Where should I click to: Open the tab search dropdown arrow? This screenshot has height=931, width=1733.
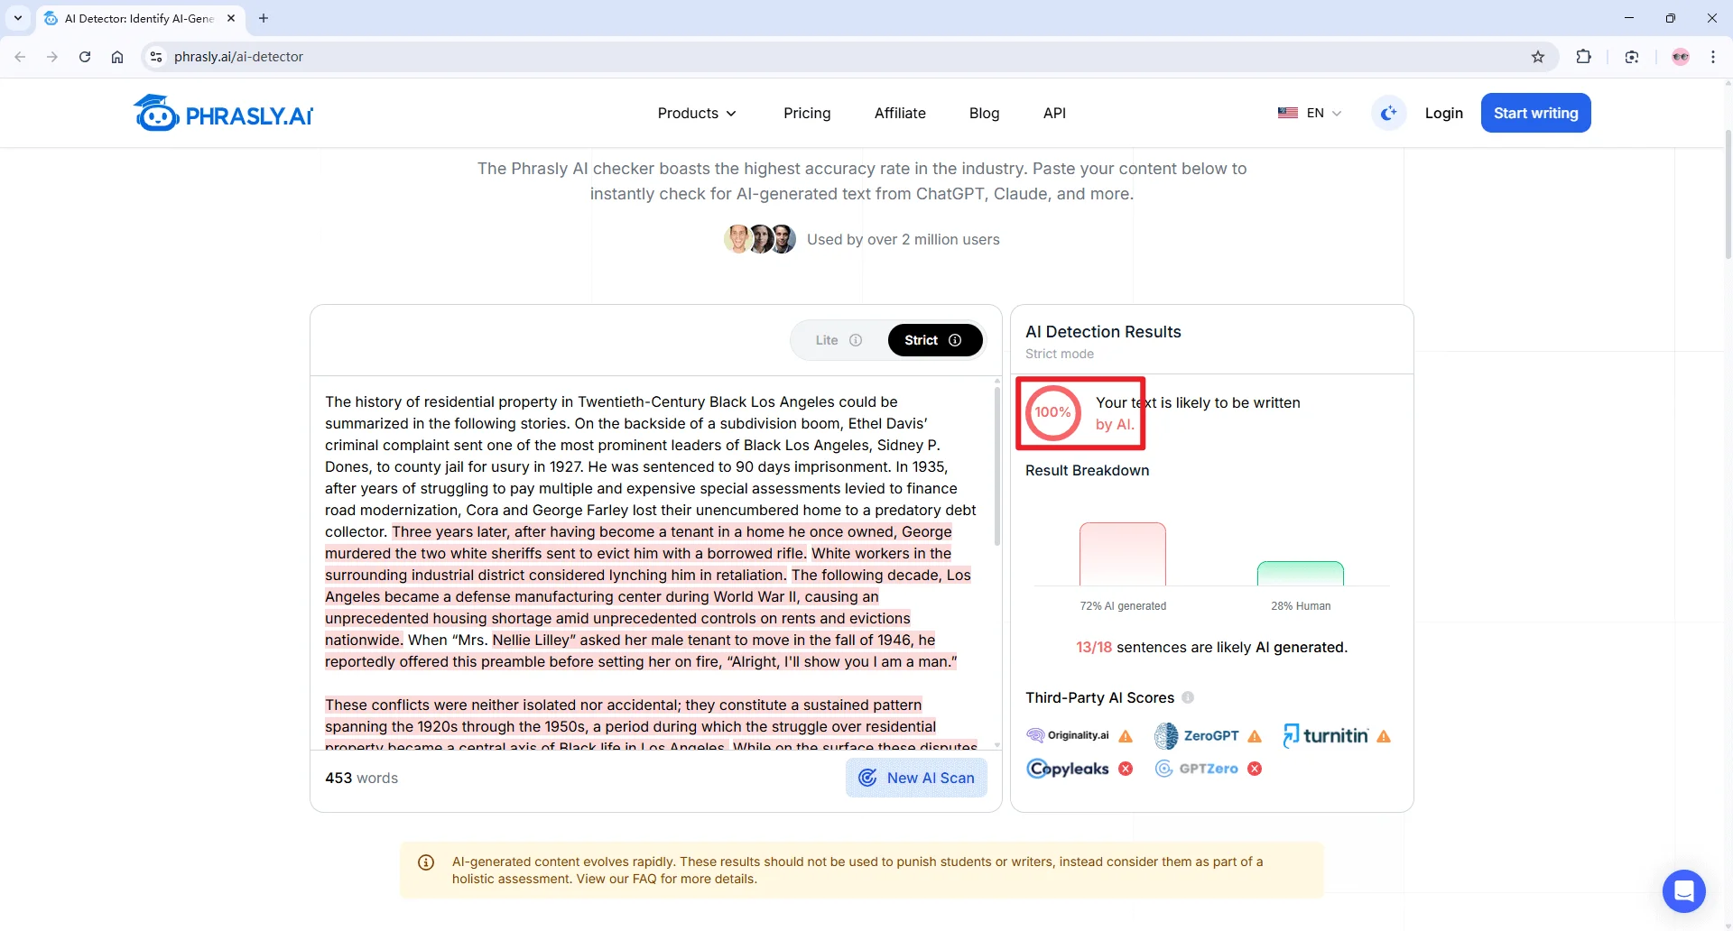click(18, 18)
